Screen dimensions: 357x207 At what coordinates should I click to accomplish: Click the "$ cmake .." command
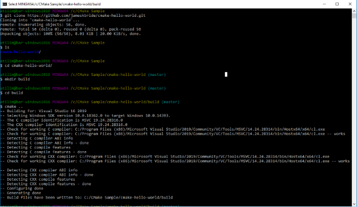point(12,107)
